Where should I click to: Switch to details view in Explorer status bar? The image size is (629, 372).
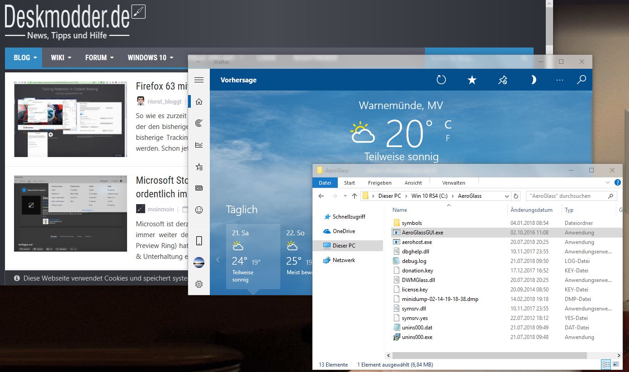click(606, 364)
